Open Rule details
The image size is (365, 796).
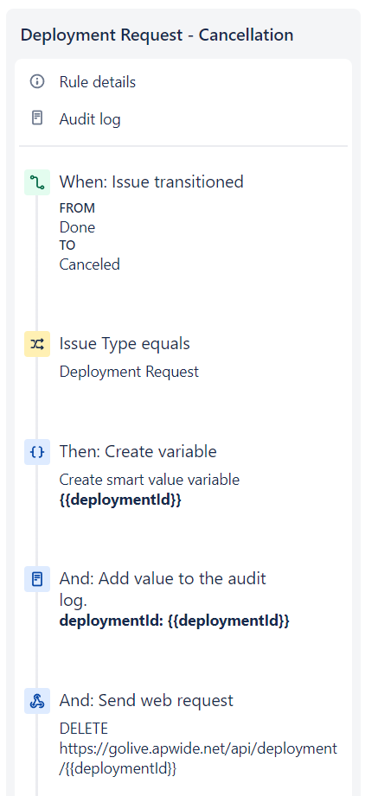98,82
